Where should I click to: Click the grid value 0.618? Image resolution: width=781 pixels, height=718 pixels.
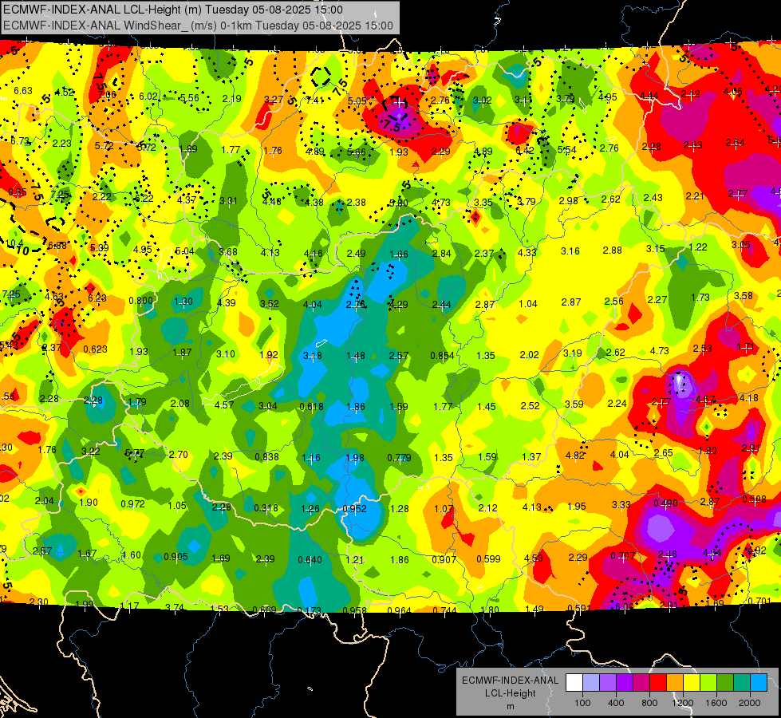[x=312, y=407]
